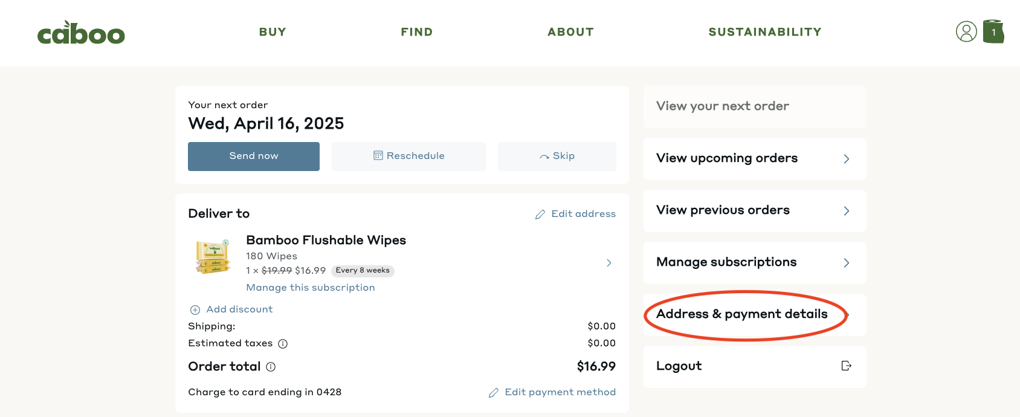Open the SUSTAINABILITY navigation menu
The image size is (1020, 417).
click(765, 32)
